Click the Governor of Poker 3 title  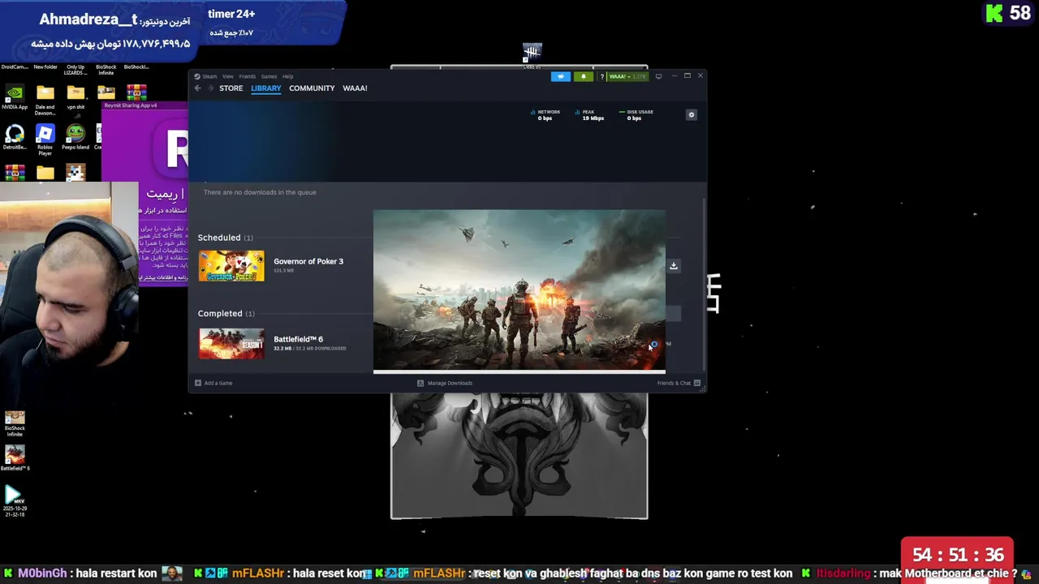point(308,261)
